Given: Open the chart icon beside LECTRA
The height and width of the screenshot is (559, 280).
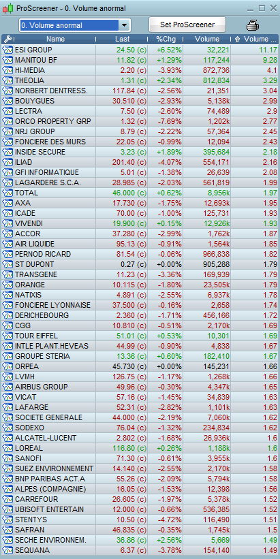Looking at the screenshot, I should [x=7, y=111].
